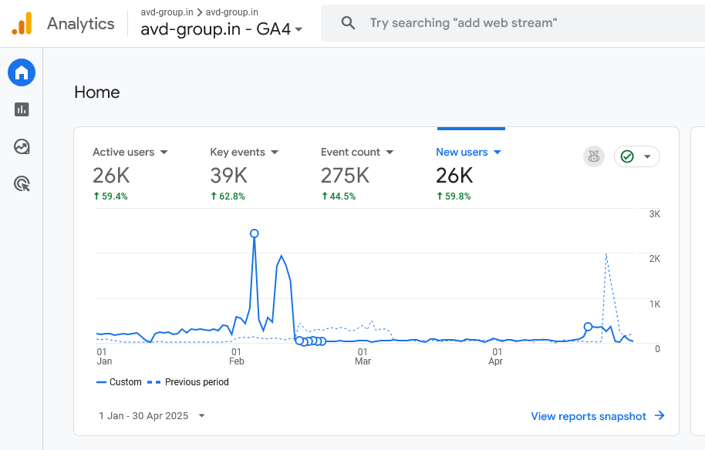This screenshot has height=450, width=705.
Task: Open the Explore sidebar icon
Action: click(x=22, y=146)
